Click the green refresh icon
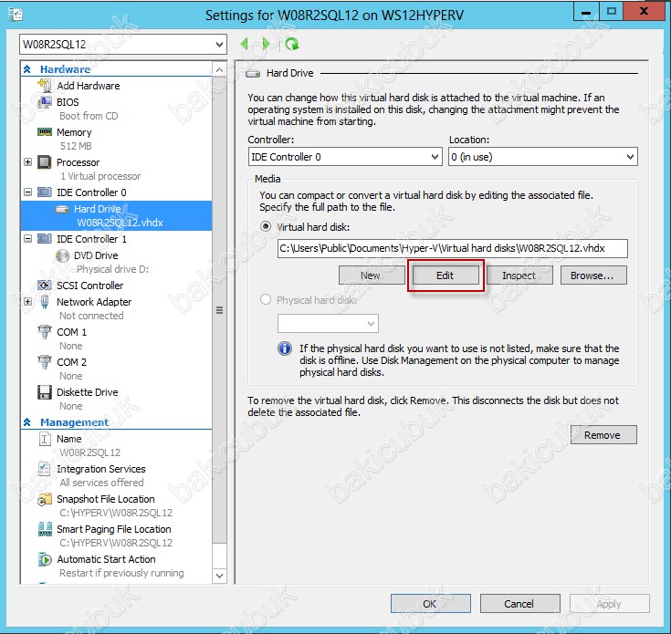The image size is (671, 634). click(292, 44)
